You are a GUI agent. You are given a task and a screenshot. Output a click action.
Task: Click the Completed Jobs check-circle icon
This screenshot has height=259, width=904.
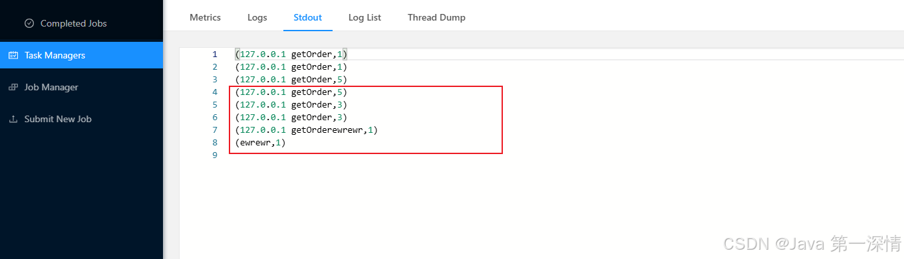29,23
